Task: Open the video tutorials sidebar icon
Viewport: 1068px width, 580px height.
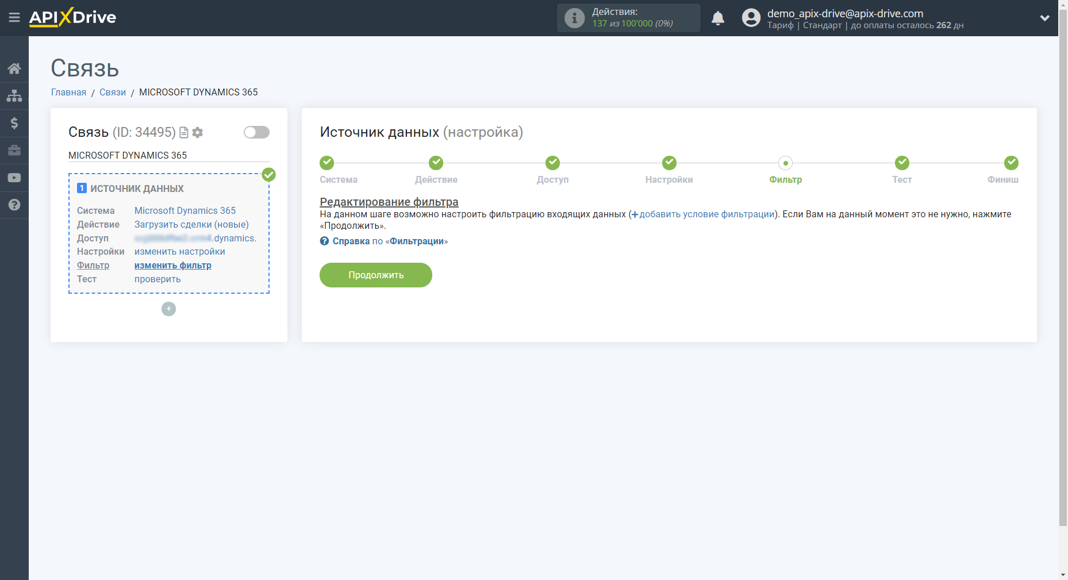Action: point(14,178)
